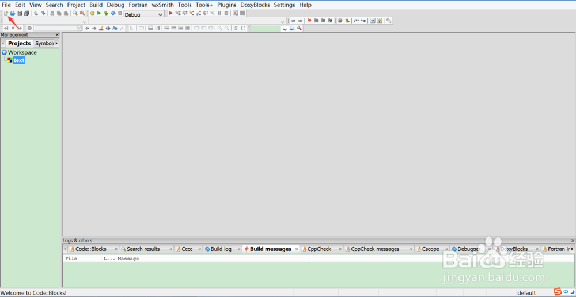Viewport: 576px width, 297px height.
Task: Switch to the Cscope tab
Action: click(430, 249)
